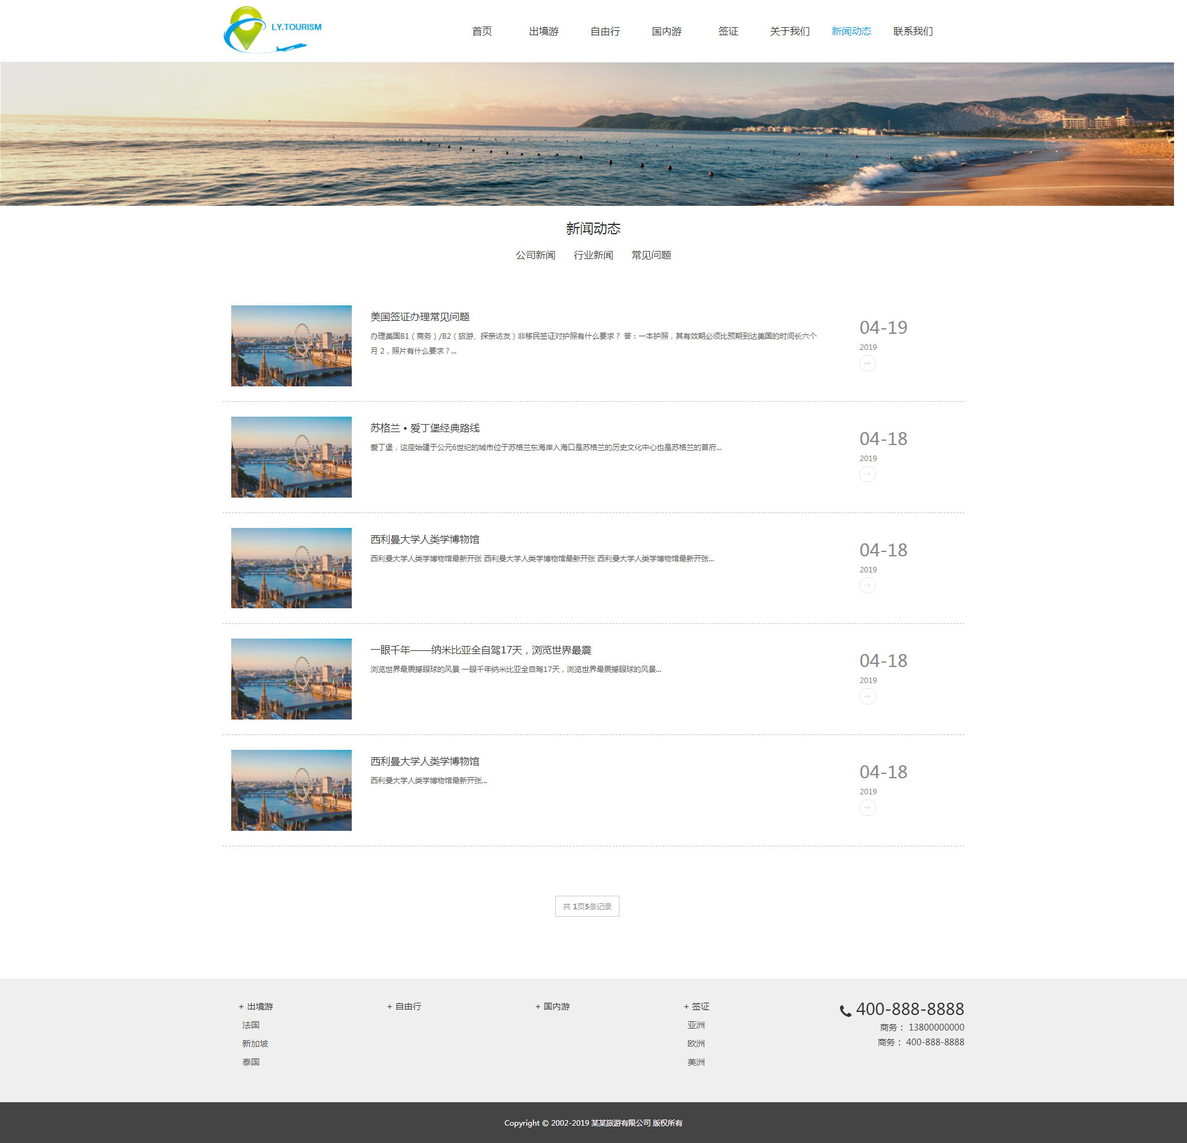Open 美国签证办理常见问题 thumbnail image
Image resolution: width=1187 pixels, height=1143 pixels.
[x=291, y=346]
